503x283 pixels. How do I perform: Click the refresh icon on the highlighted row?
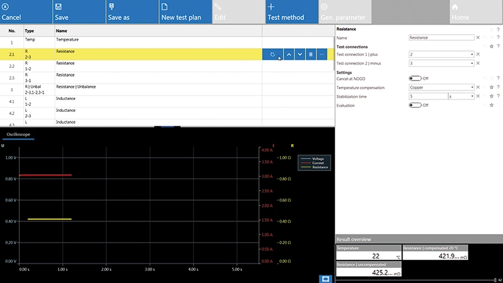(272, 55)
